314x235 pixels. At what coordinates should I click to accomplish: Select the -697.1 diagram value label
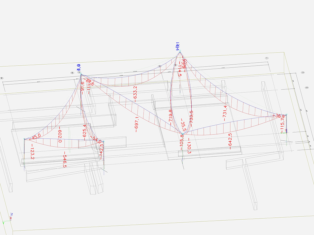[x=136, y=124]
